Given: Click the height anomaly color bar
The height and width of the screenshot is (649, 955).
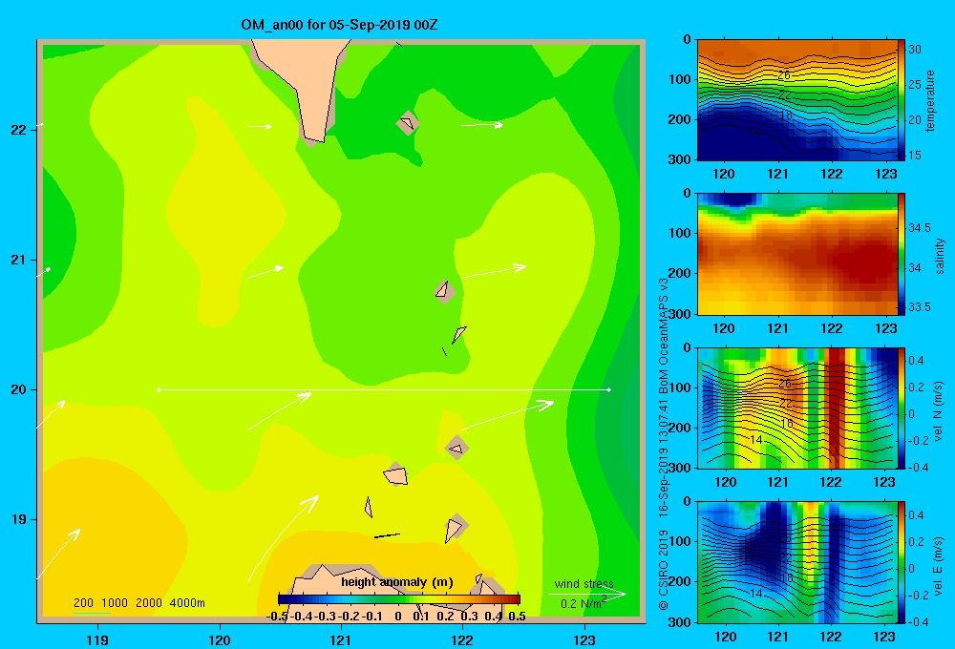Looking at the screenshot, I should point(399,599).
